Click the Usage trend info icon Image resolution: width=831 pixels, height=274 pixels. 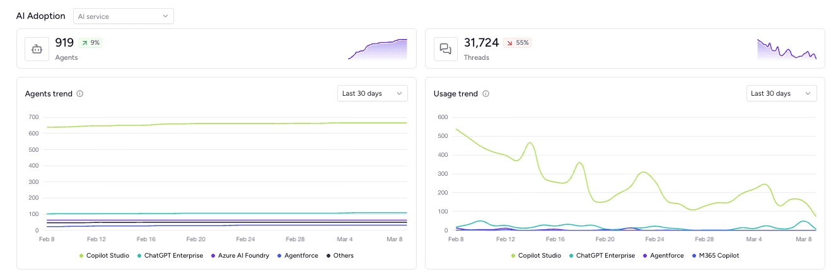[485, 94]
